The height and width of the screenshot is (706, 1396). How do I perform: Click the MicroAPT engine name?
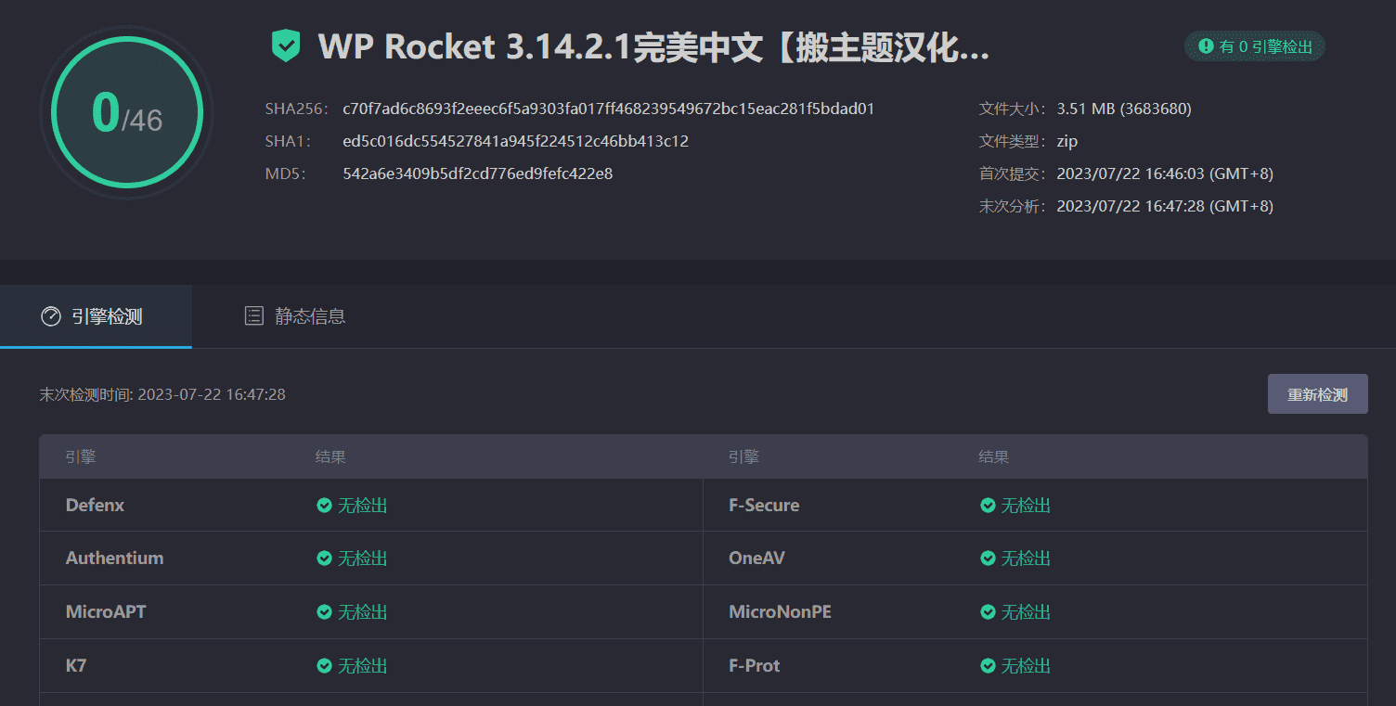(x=106, y=612)
